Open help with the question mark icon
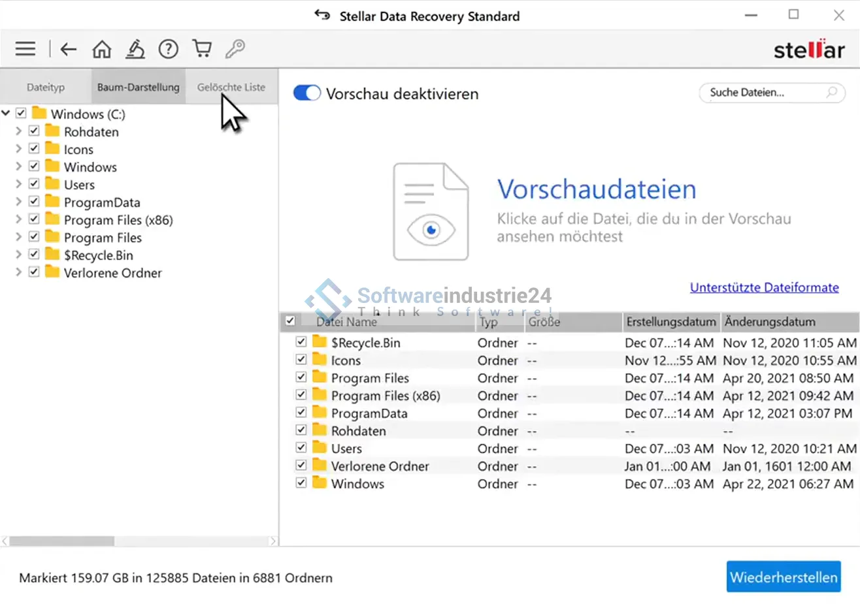The image size is (860, 604). pos(169,49)
